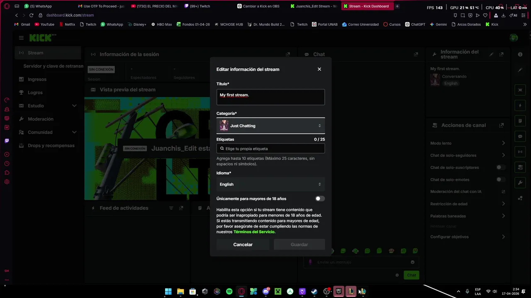Open Opera GX sidebar settings gear
Screen dimensions: 531x298
click(7, 182)
